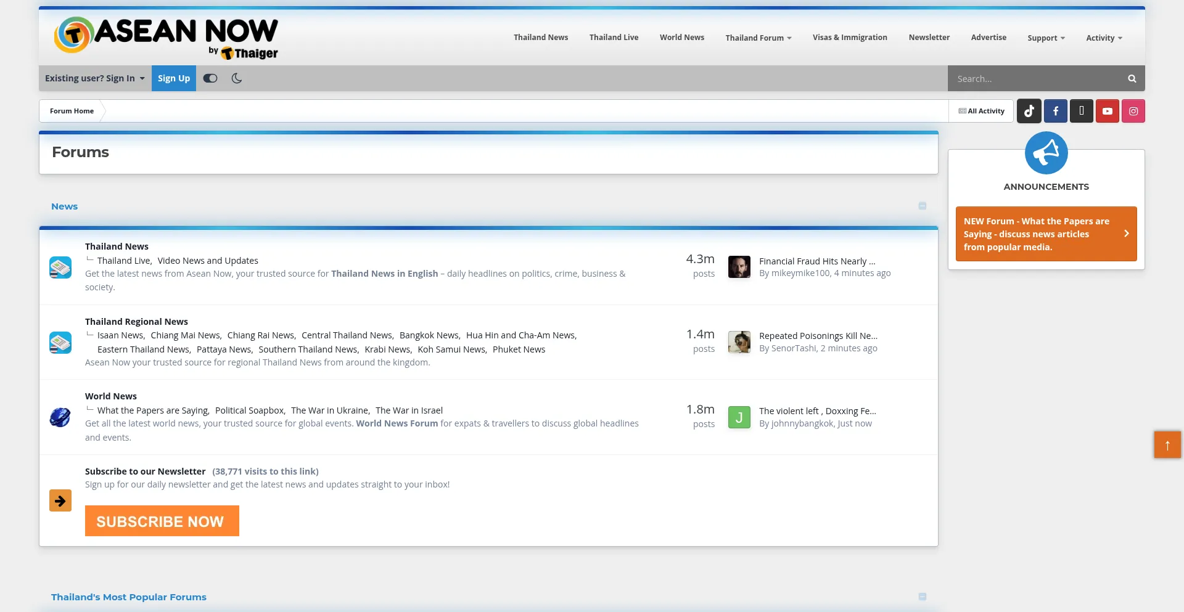The image size is (1184, 612).
Task: Open Subscribe to our Newsletter link
Action: (145, 471)
